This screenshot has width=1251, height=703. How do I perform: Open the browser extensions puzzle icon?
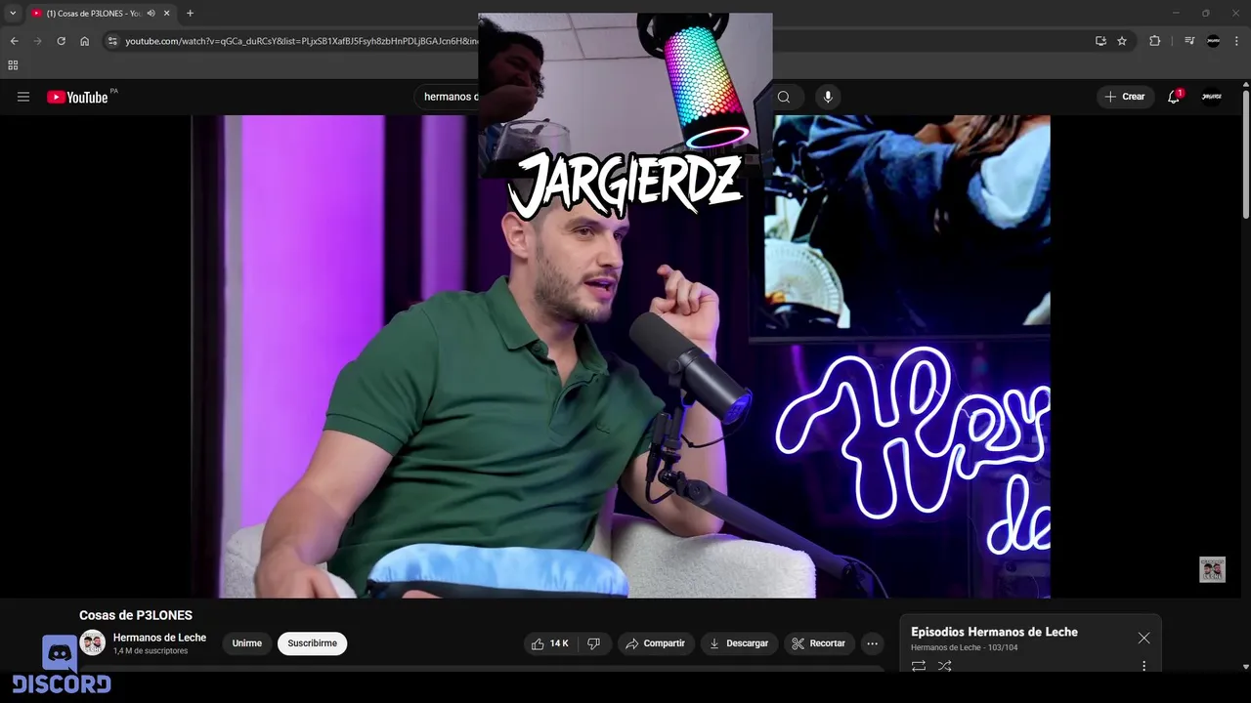click(1154, 41)
